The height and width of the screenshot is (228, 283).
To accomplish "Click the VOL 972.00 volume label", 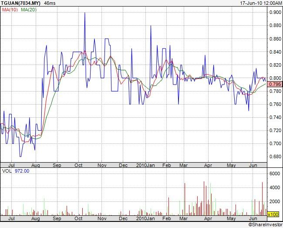I will 15,171.
